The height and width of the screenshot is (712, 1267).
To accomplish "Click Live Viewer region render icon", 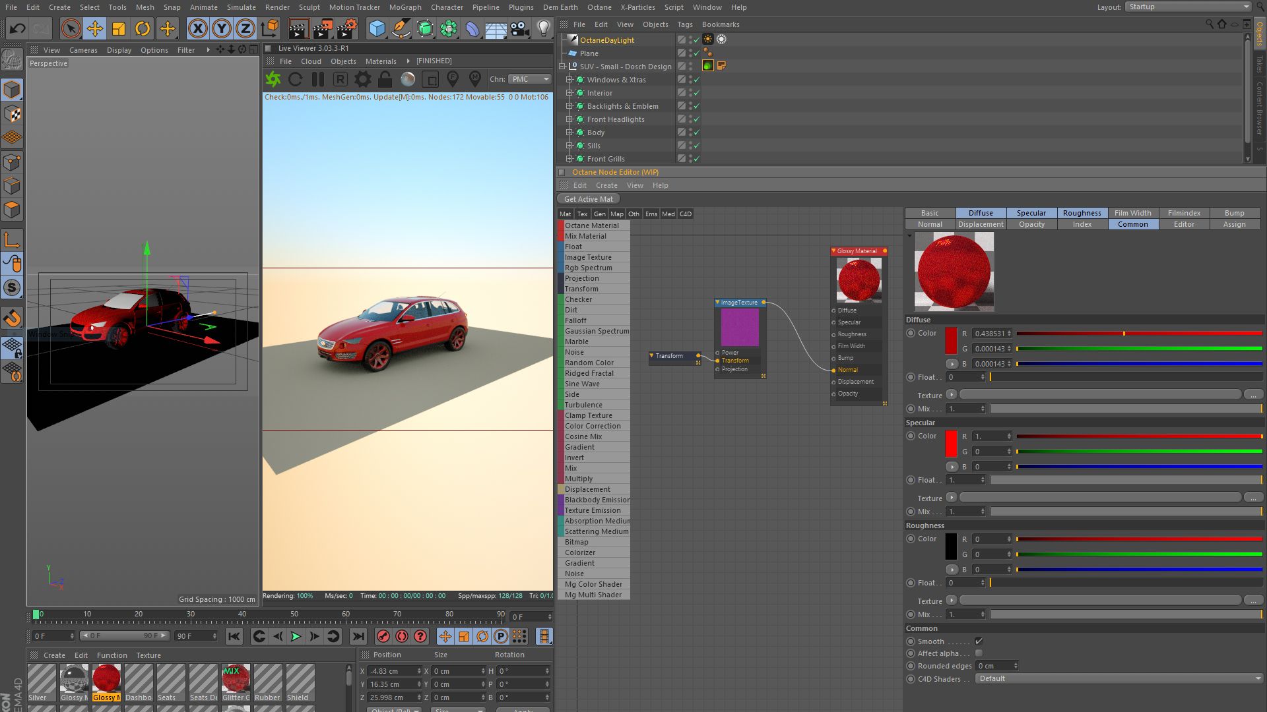I will [430, 80].
